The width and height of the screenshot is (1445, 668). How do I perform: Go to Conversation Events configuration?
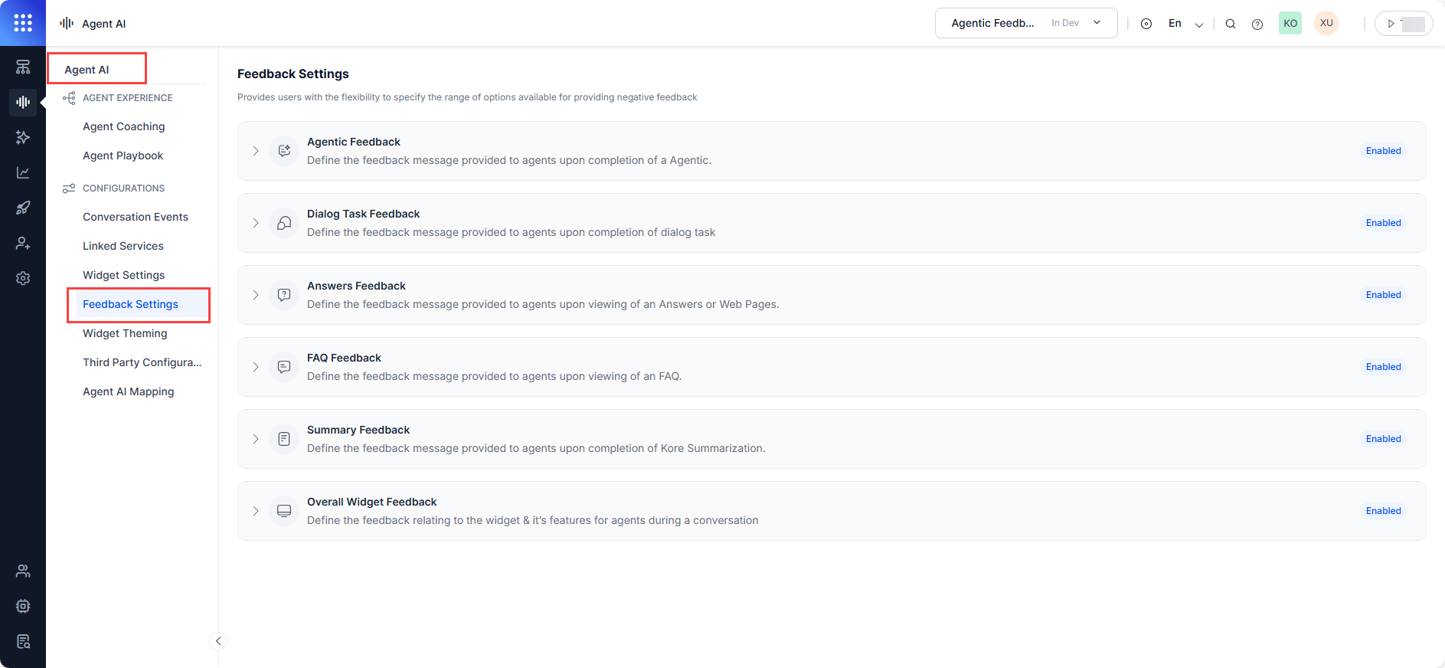[135, 217]
